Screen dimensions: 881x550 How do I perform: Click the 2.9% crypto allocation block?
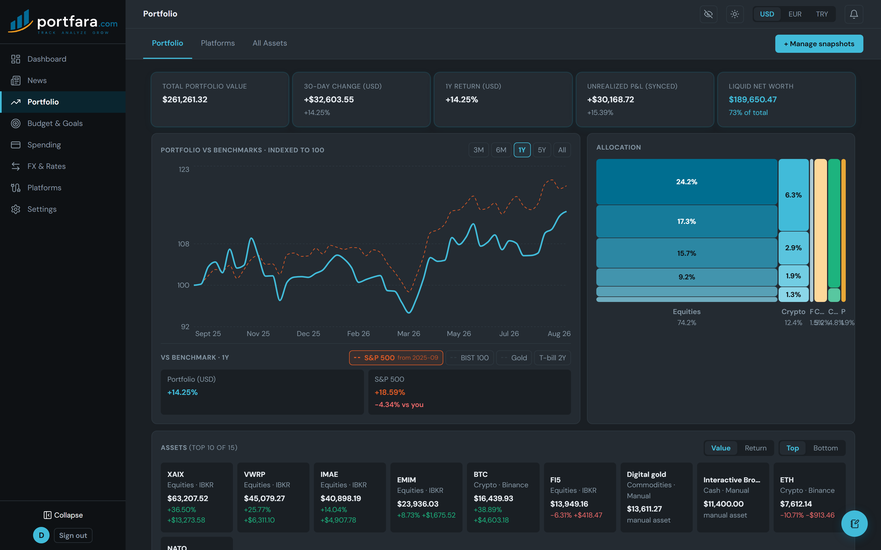[x=793, y=248]
